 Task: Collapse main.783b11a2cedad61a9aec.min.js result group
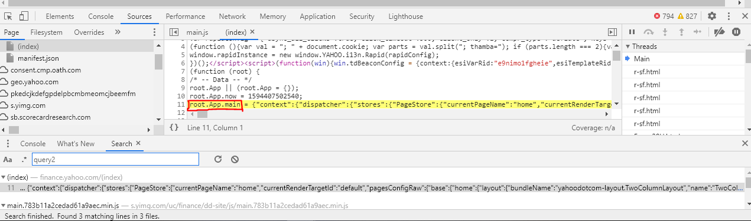[x=4, y=206]
